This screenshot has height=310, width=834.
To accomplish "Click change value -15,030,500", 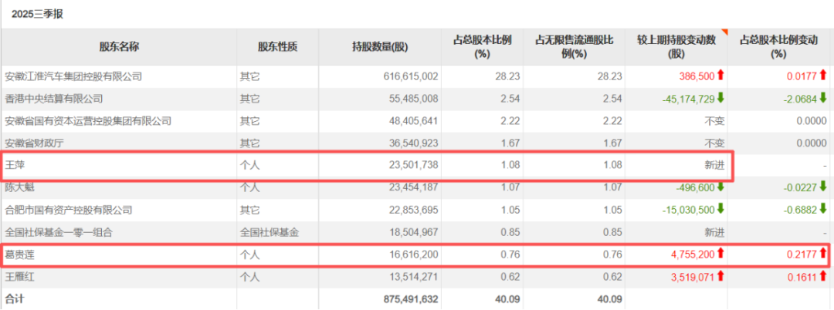I will tap(688, 211).
